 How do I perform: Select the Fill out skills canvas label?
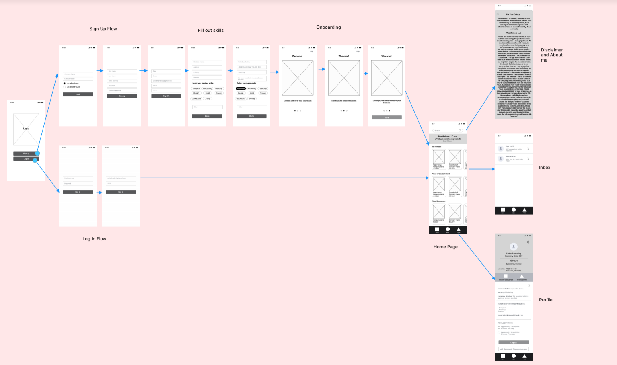211,30
